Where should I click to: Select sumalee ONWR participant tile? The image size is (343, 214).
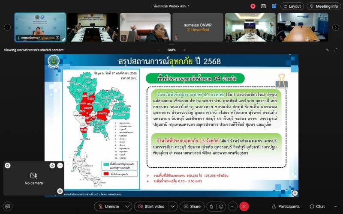point(198,27)
